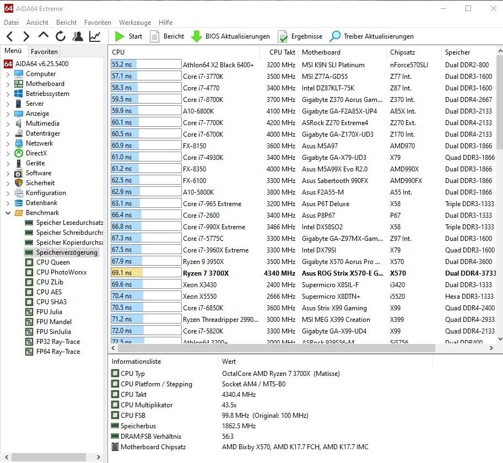503x463 pixels.
Task: Open the user profile toolbar icon
Action: click(x=77, y=36)
